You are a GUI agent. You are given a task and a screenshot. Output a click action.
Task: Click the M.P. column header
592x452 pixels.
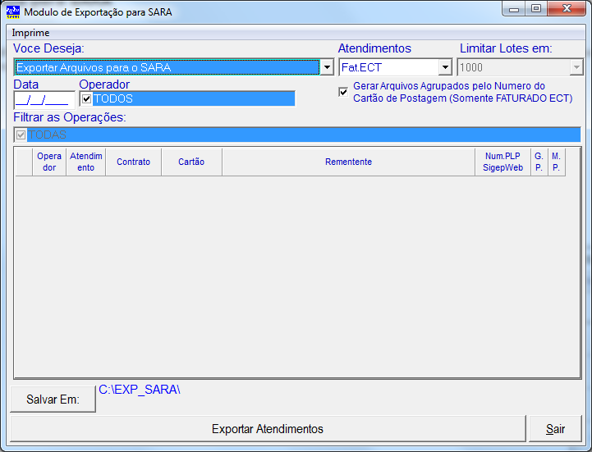[556, 162]
